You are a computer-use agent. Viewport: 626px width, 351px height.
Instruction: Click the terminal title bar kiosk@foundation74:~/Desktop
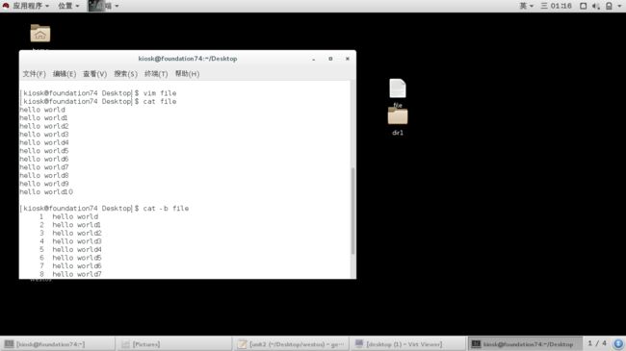(x=188, y=59)
